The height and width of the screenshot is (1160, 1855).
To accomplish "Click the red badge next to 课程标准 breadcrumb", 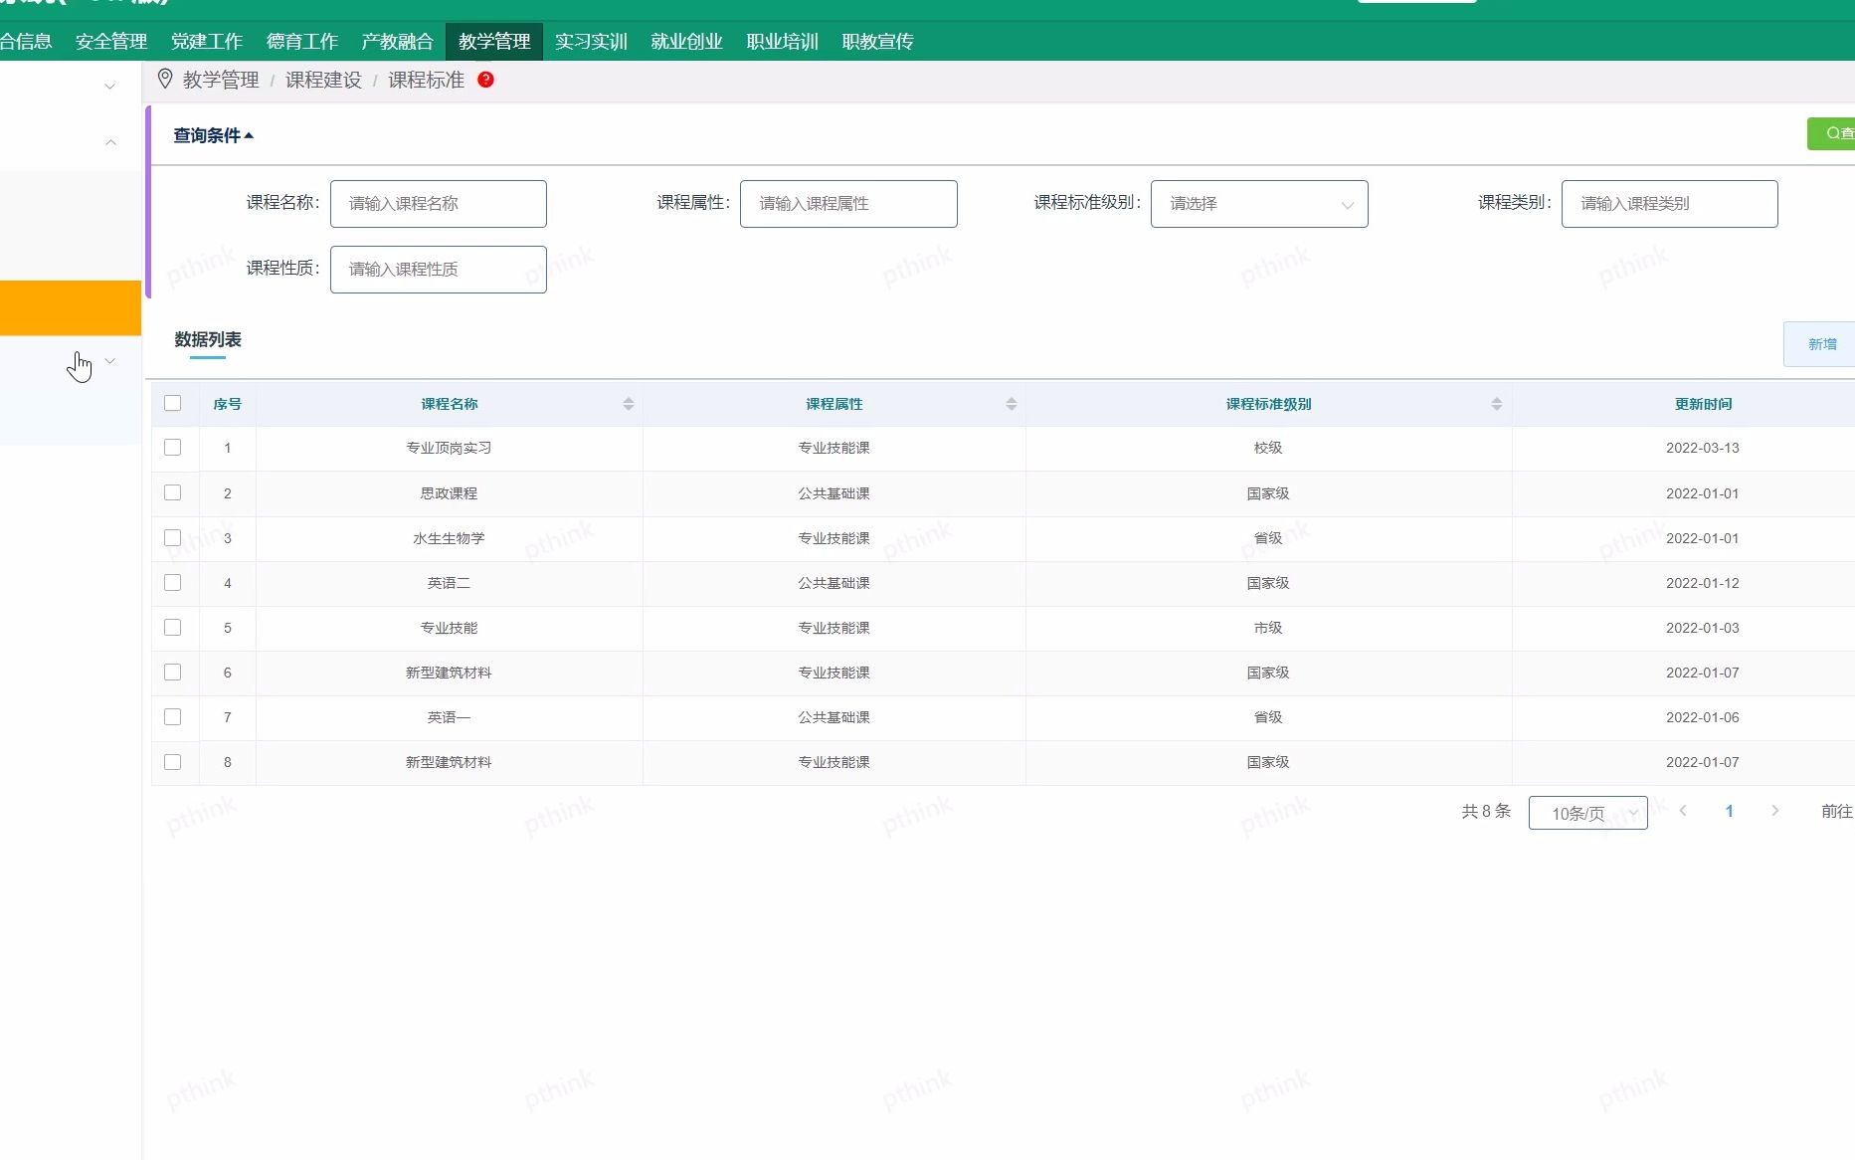I will pos(485,80).
